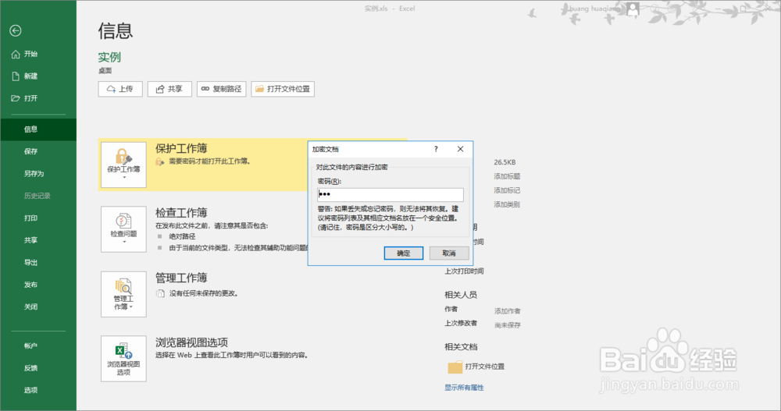Click the 26.5KB file size value

coord(505,162)
